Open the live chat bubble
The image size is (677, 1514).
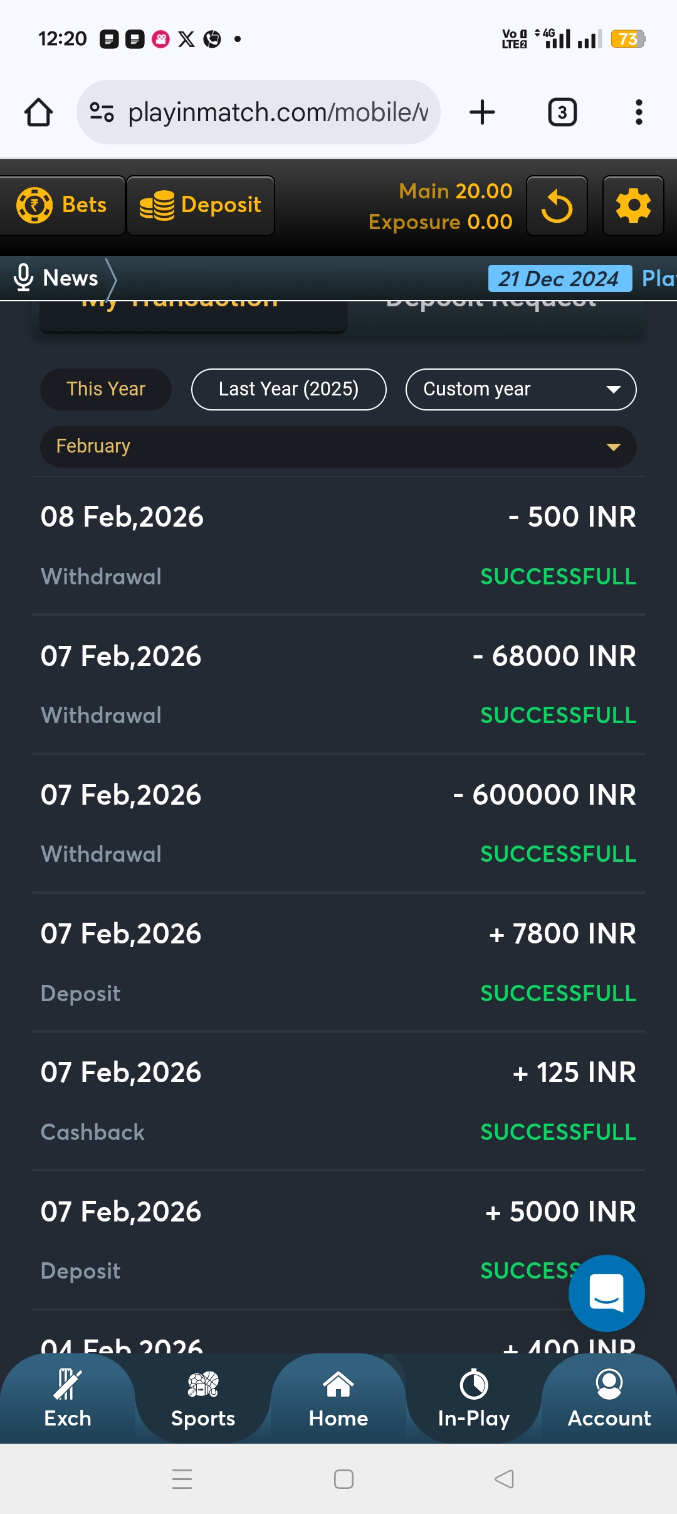(x=606, y=1293)
